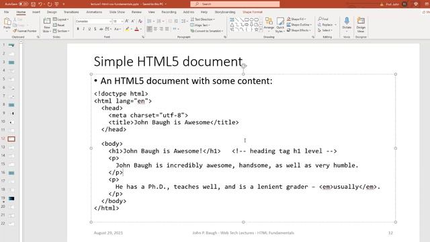Toggle the AutoSave switch
The height and width of the screenshot is (242, 430).
click(24, 4)
